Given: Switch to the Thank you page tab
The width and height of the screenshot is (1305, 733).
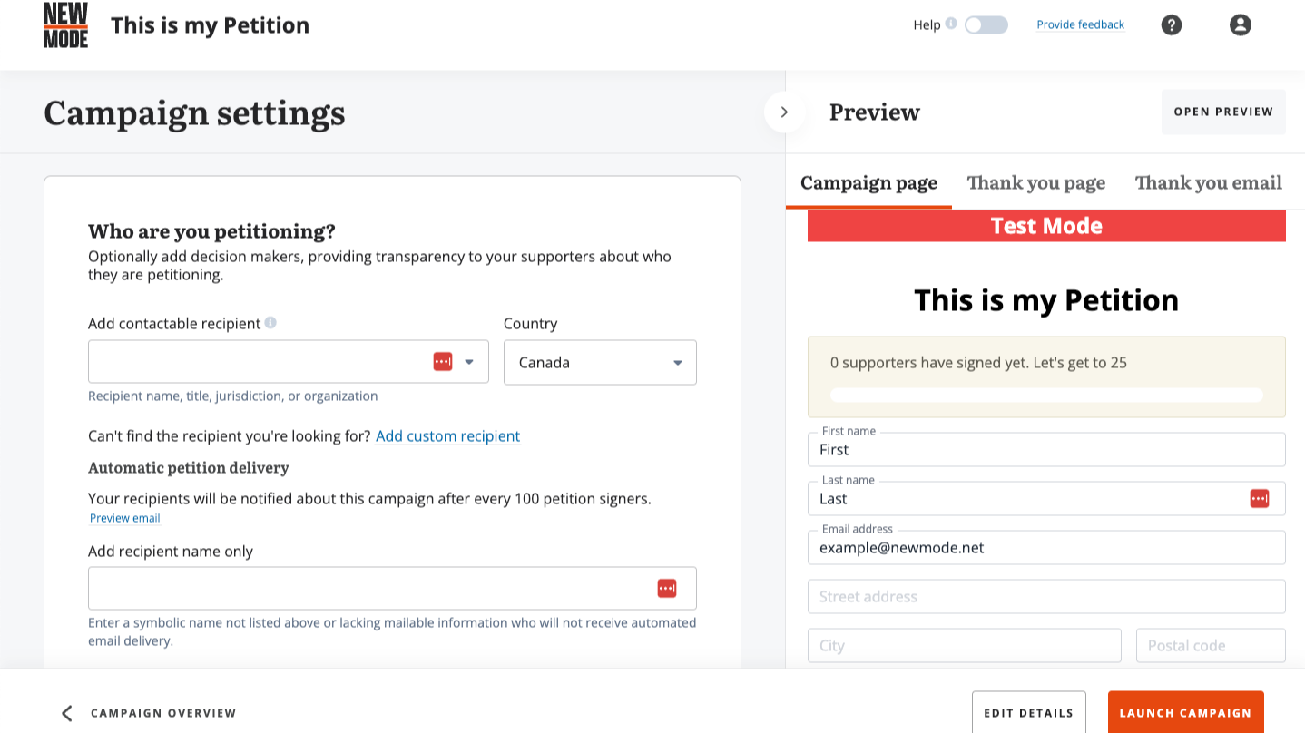Looking at the screenshot, I should 1035,183.
